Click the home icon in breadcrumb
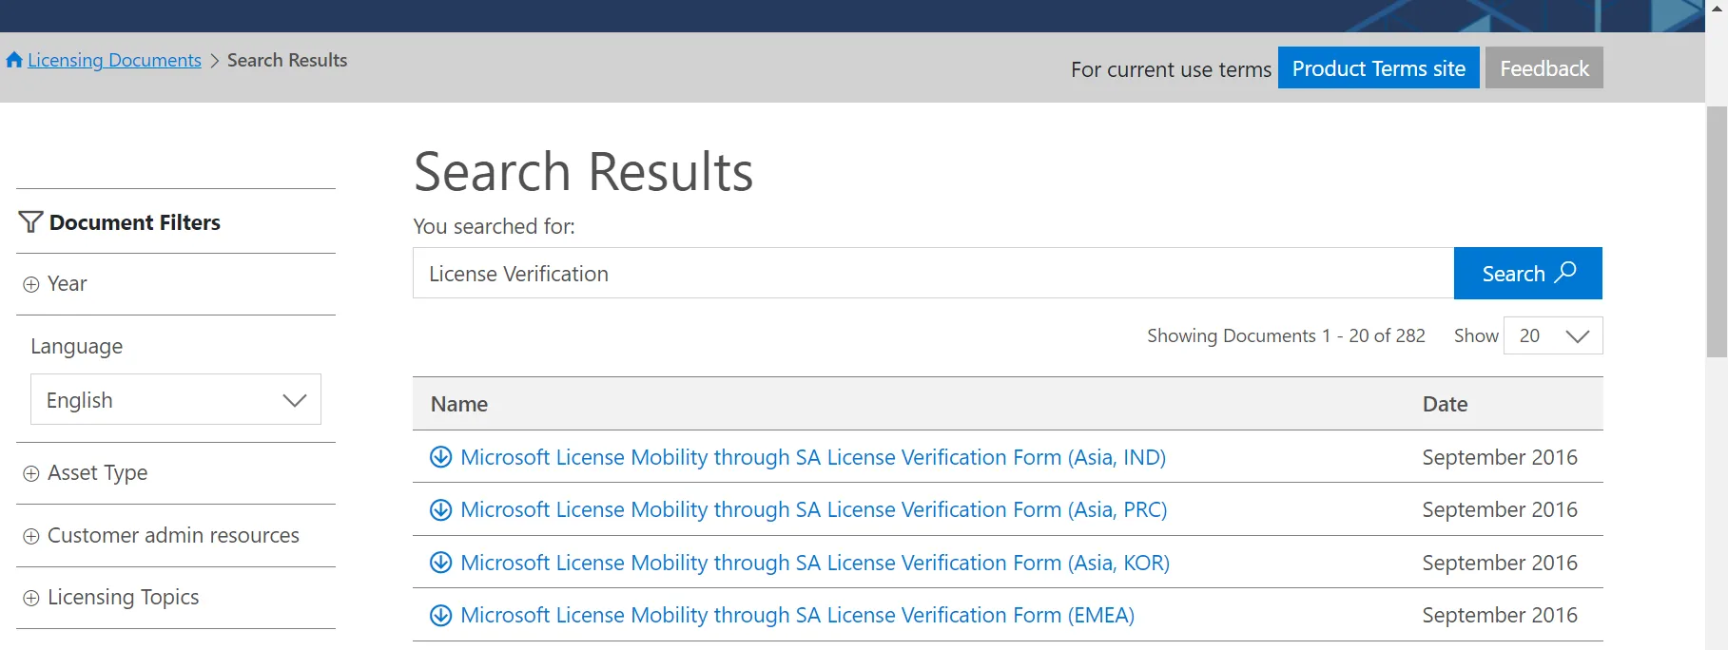 click(x=14, y=60)
